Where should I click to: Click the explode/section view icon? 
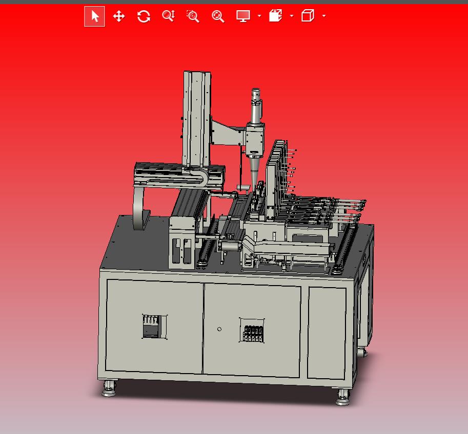point(275,16)
